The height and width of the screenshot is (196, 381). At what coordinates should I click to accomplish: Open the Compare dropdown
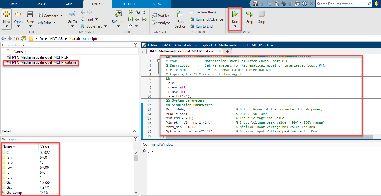point(62,16)
